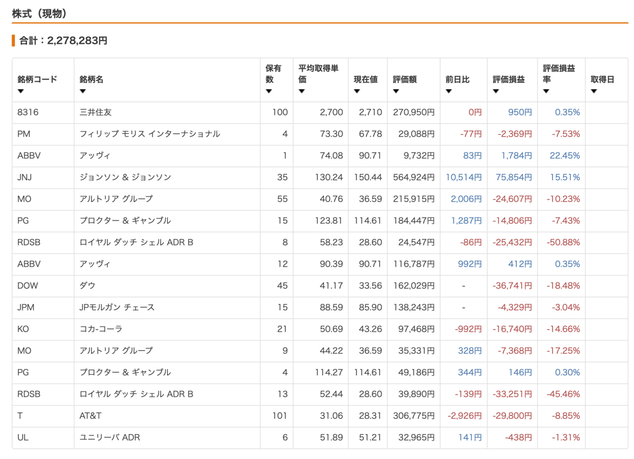This screenshot has height=459, width=634.
Task: Click the AT&T stock name
Action: (90, 416)
